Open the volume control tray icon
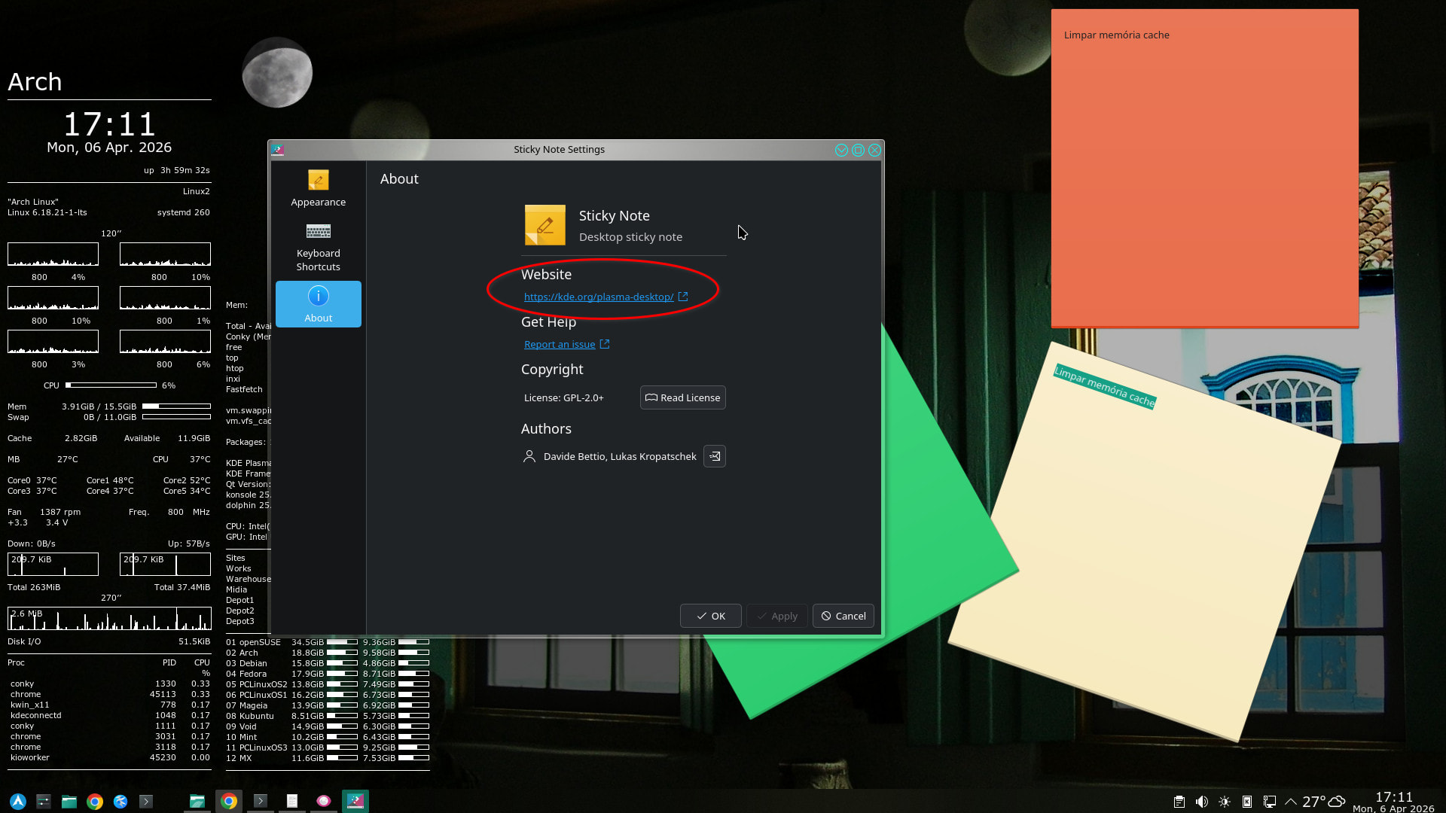Screen dimensions: 1446x813 pyautogui.click(x=1202, y=802)
